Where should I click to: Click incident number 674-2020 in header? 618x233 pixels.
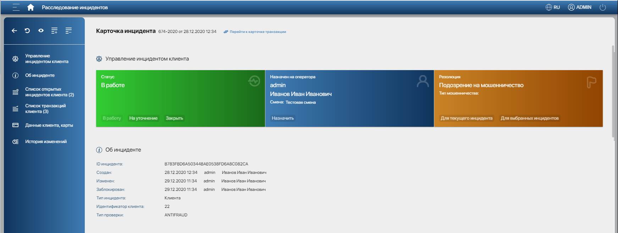pyautogui.click(x=168, y=32)
